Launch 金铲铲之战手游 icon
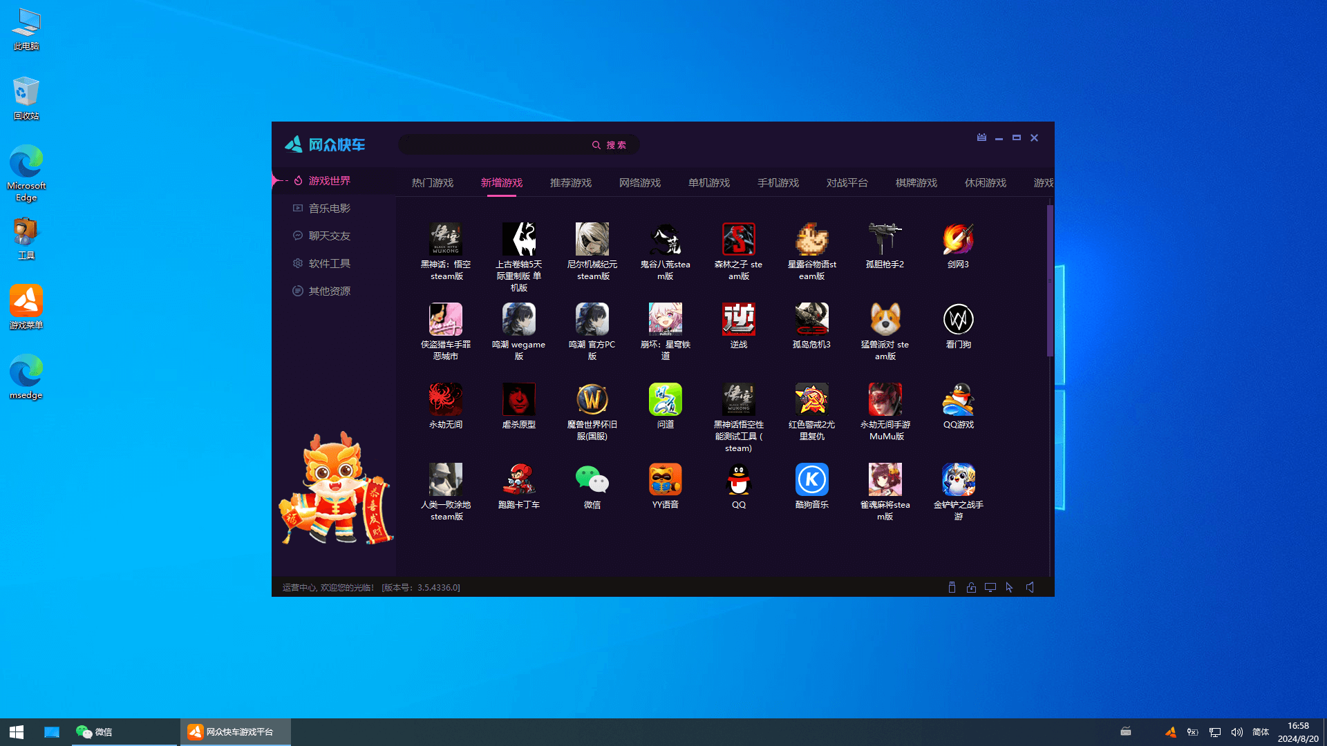1327x746 pixels. click(x=959, y=479)
